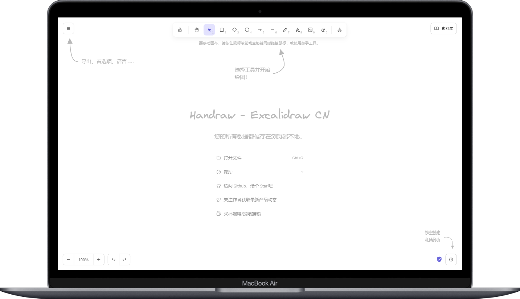
Task: Select the Selection arrow tool
Action: point(209,30)
